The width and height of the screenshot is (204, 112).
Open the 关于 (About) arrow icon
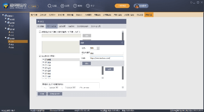(x=88, y=6)
